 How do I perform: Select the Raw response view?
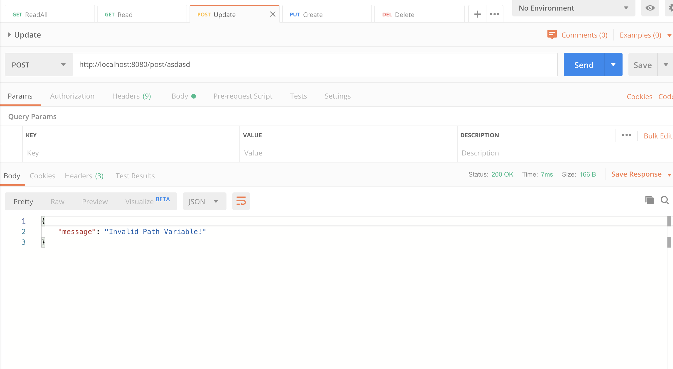point(58,202)
